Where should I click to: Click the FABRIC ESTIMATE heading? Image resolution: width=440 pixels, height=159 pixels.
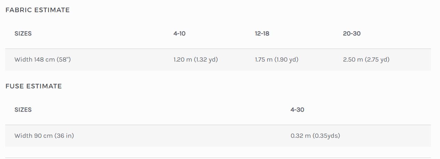click(38, 10)
